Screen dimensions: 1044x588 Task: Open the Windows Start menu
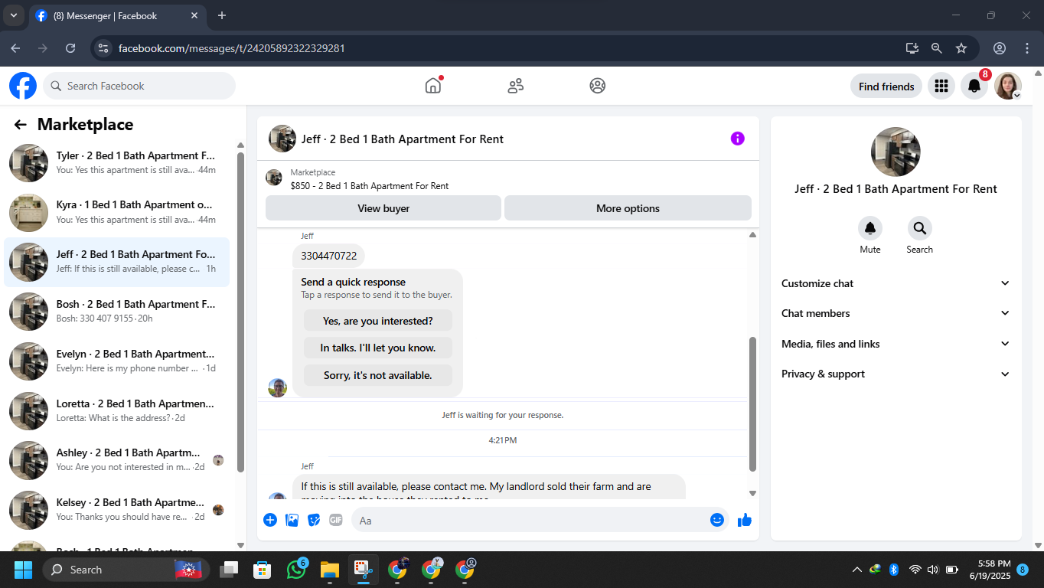[23, 570]
